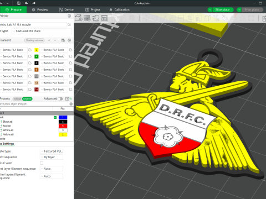
Task: Select the Plate 1 row in object list
Action: [x=37, y=113]
